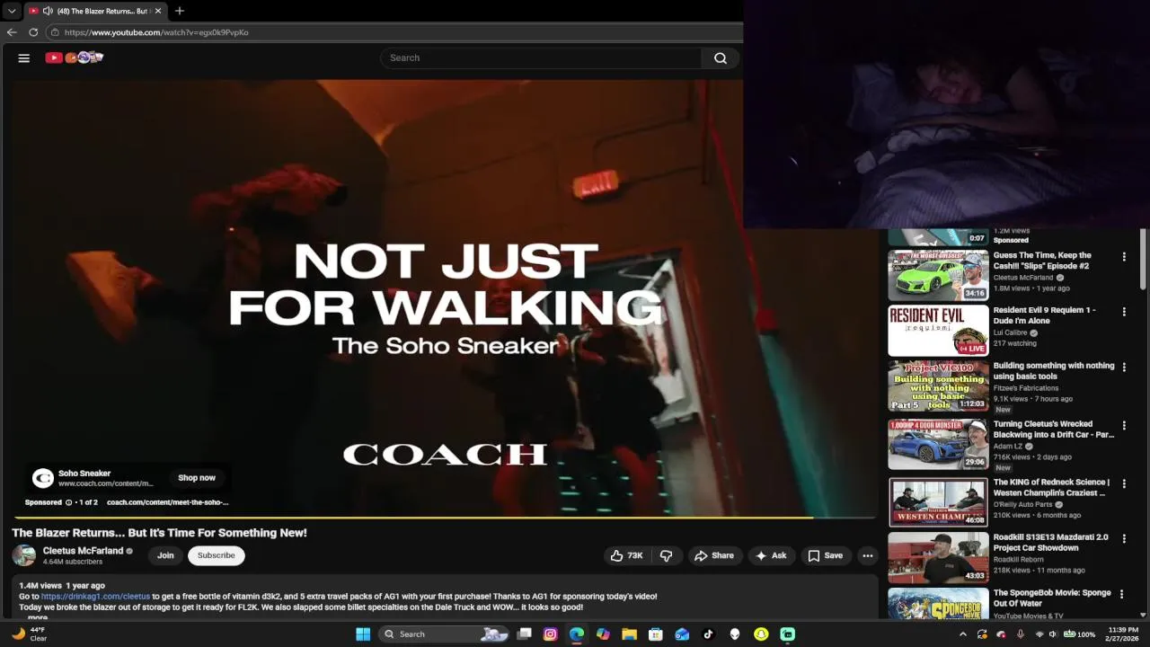Click the Shop now ad button
This screenshot has height=647, width=1150.
(197, 478)
